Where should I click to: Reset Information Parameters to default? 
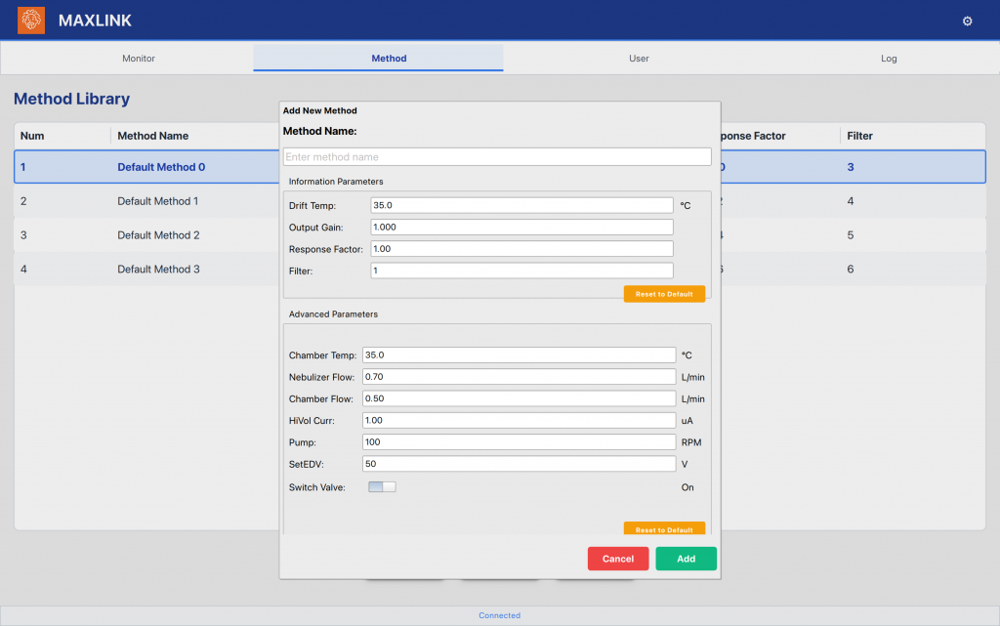664,294
